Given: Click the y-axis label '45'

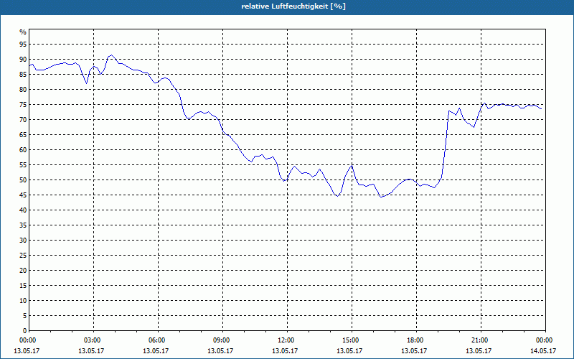Looking at the screenshot, I should (x=23, y=195).
